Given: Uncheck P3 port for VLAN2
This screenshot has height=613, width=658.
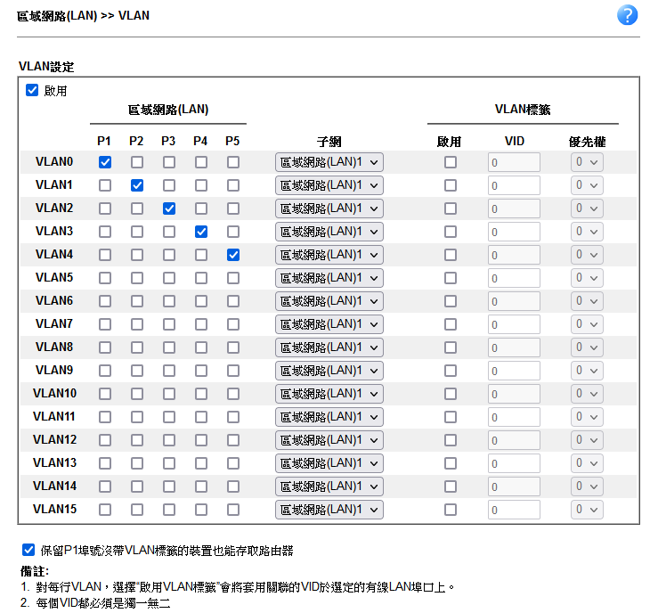Looking at the screenshot, I should point(169,208).
